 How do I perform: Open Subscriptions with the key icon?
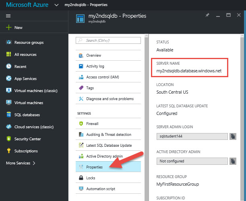pyautogui.click(x=26, y=151)
